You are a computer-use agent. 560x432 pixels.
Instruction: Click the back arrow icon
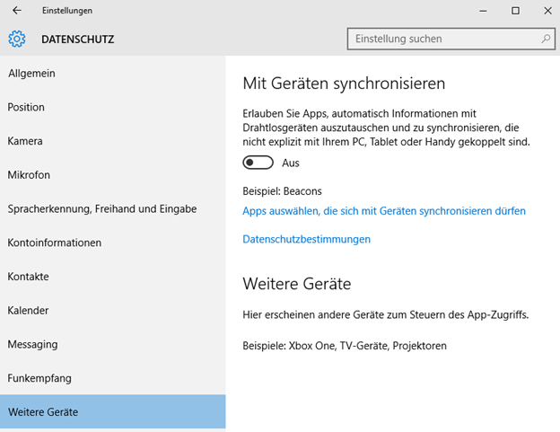pyautogui.click(x=16, y=11)
